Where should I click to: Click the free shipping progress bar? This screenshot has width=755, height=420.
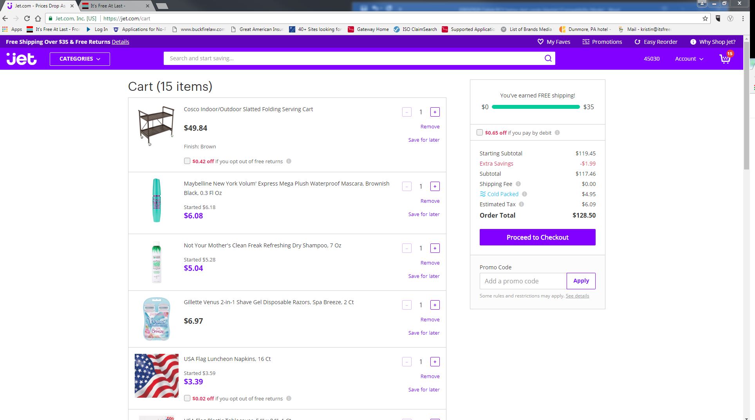pyautogui.click(x=536, y=107)
